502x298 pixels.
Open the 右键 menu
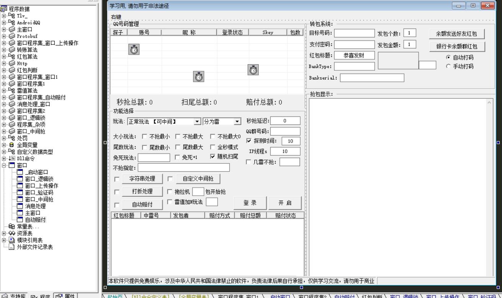pos(116,17)
